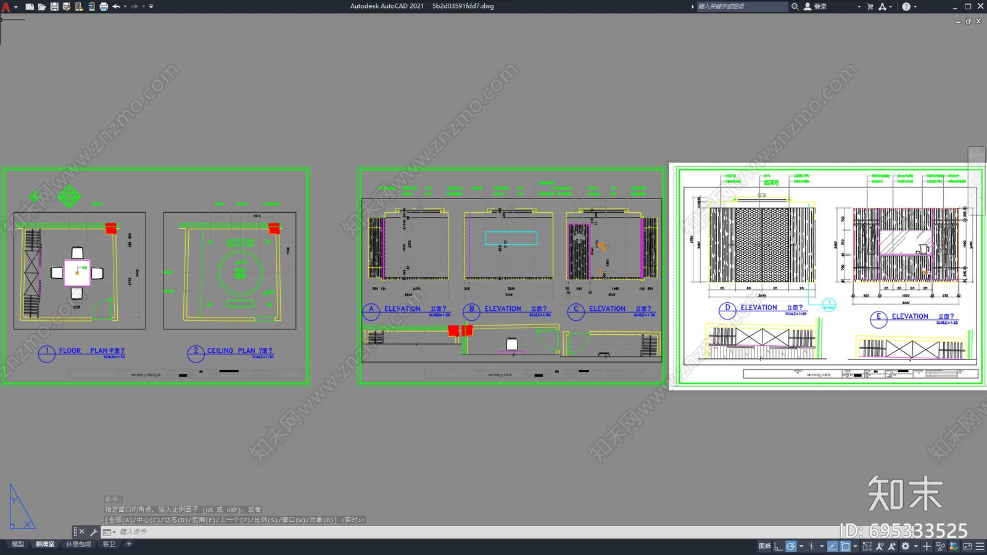Add a new layout with plus tab
Image resolution: width=987 pixels, height=555 pixels.
click(128, 544)
